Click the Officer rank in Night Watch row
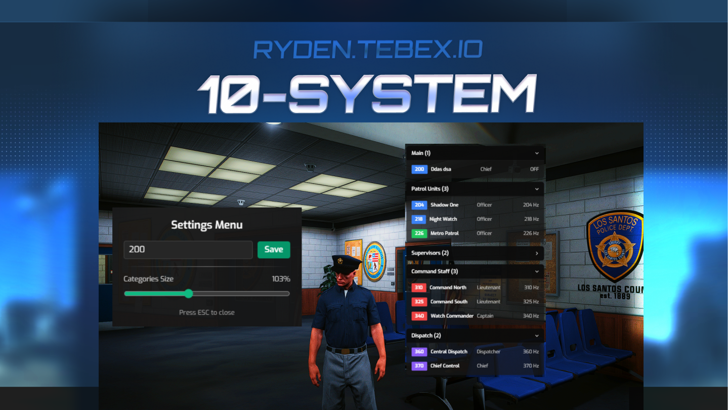The height and width of the screenshot is (410, 728). tap(485, 219)
